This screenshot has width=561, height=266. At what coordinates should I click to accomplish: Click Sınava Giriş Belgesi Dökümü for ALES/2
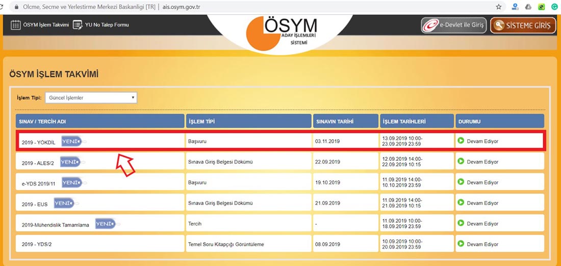(x=220, y=162)
